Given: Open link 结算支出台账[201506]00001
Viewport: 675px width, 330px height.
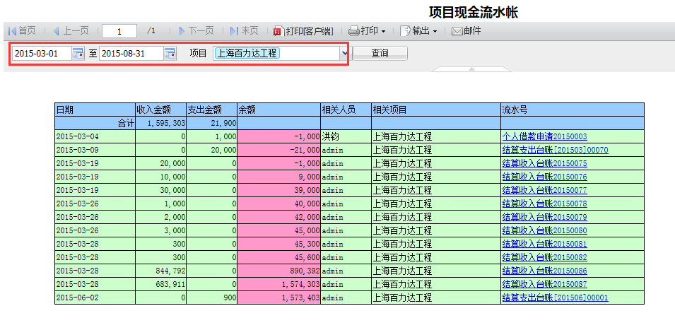Looking at the screenshot, I should (555, 297).
